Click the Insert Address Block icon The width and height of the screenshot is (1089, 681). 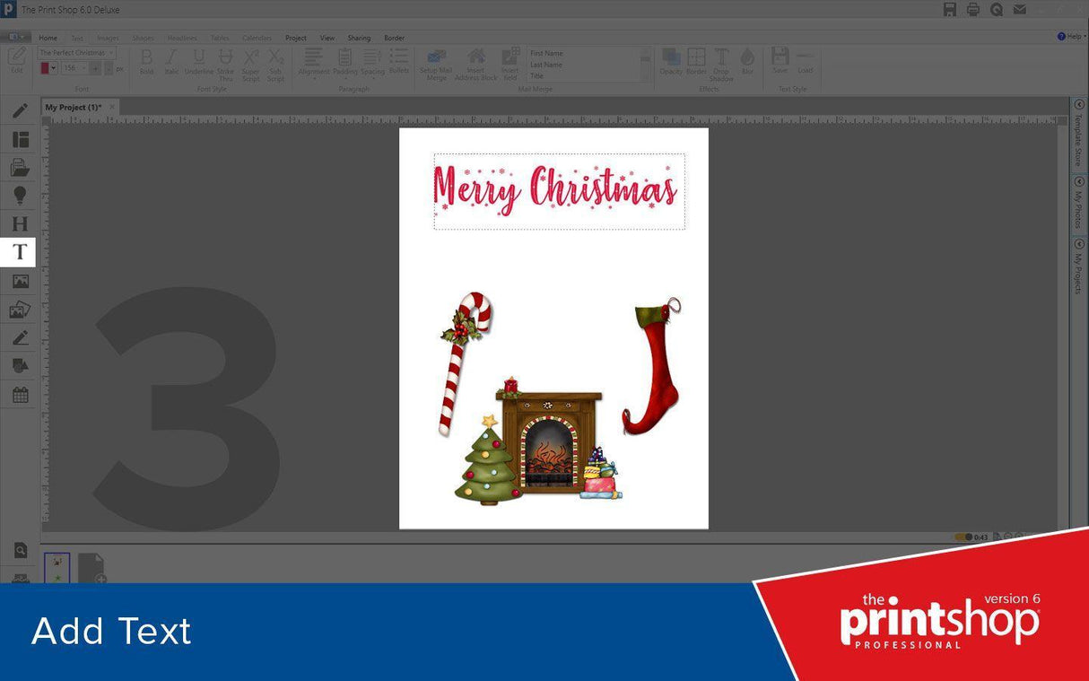(476, 63)
